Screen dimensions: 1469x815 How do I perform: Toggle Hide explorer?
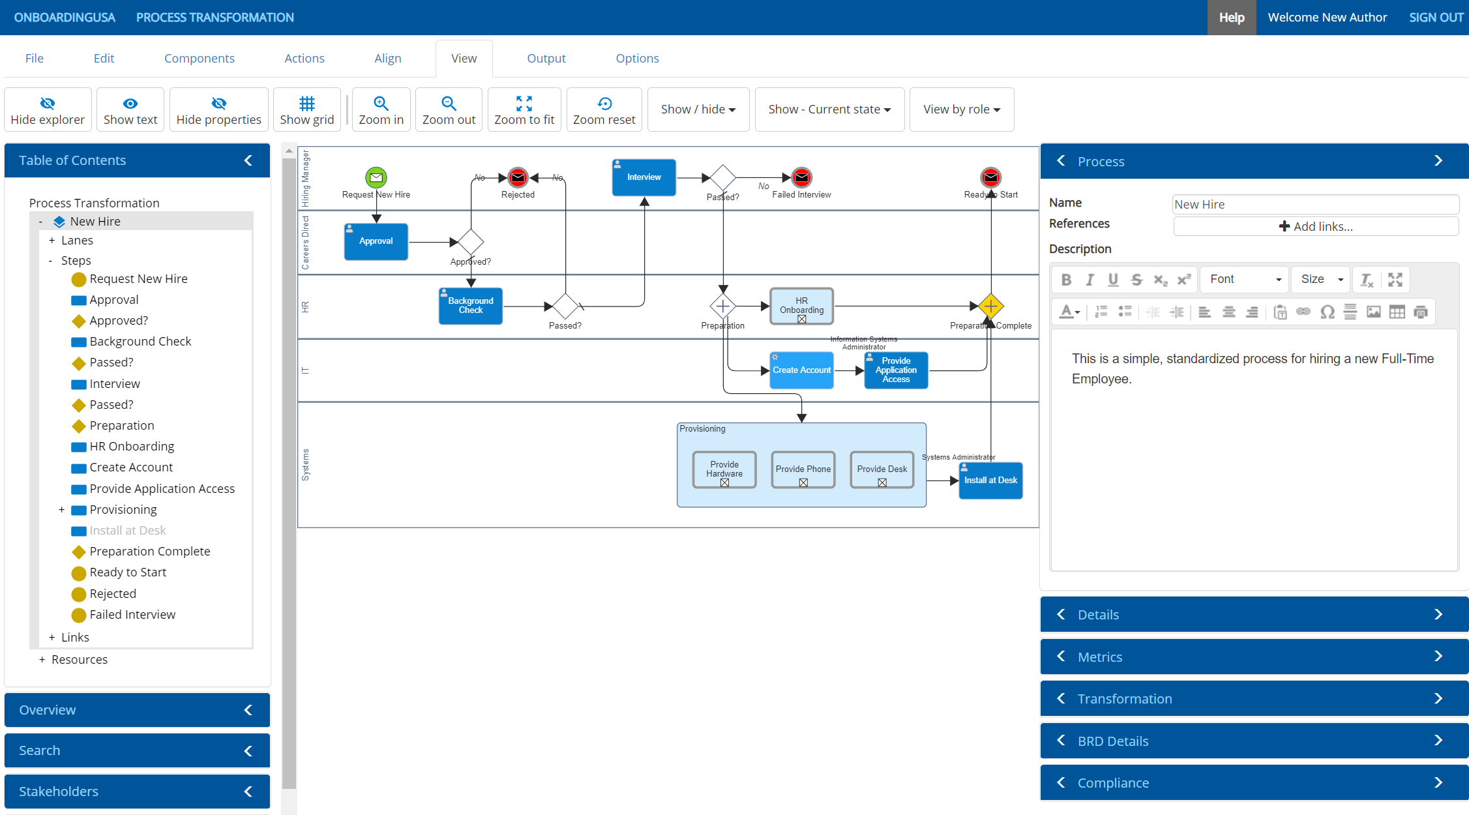(48, 110)
